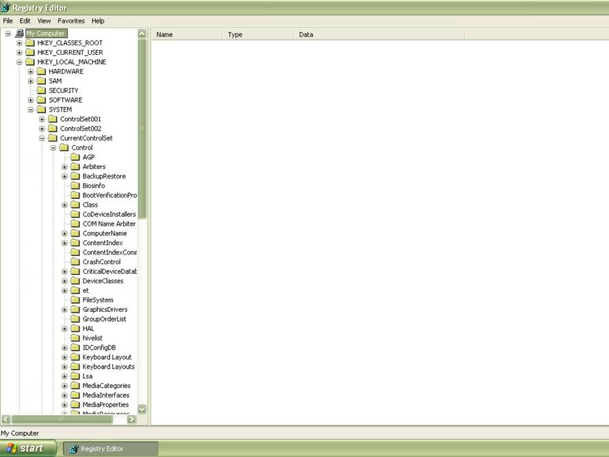This screenshot has height=457, width=609.
Task: Click the horizontal scrollbar thumb in tree
Action: pos(62,419)
